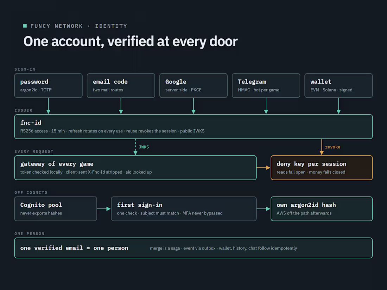Click the OFF COGNITO section label

pos(31,193)
